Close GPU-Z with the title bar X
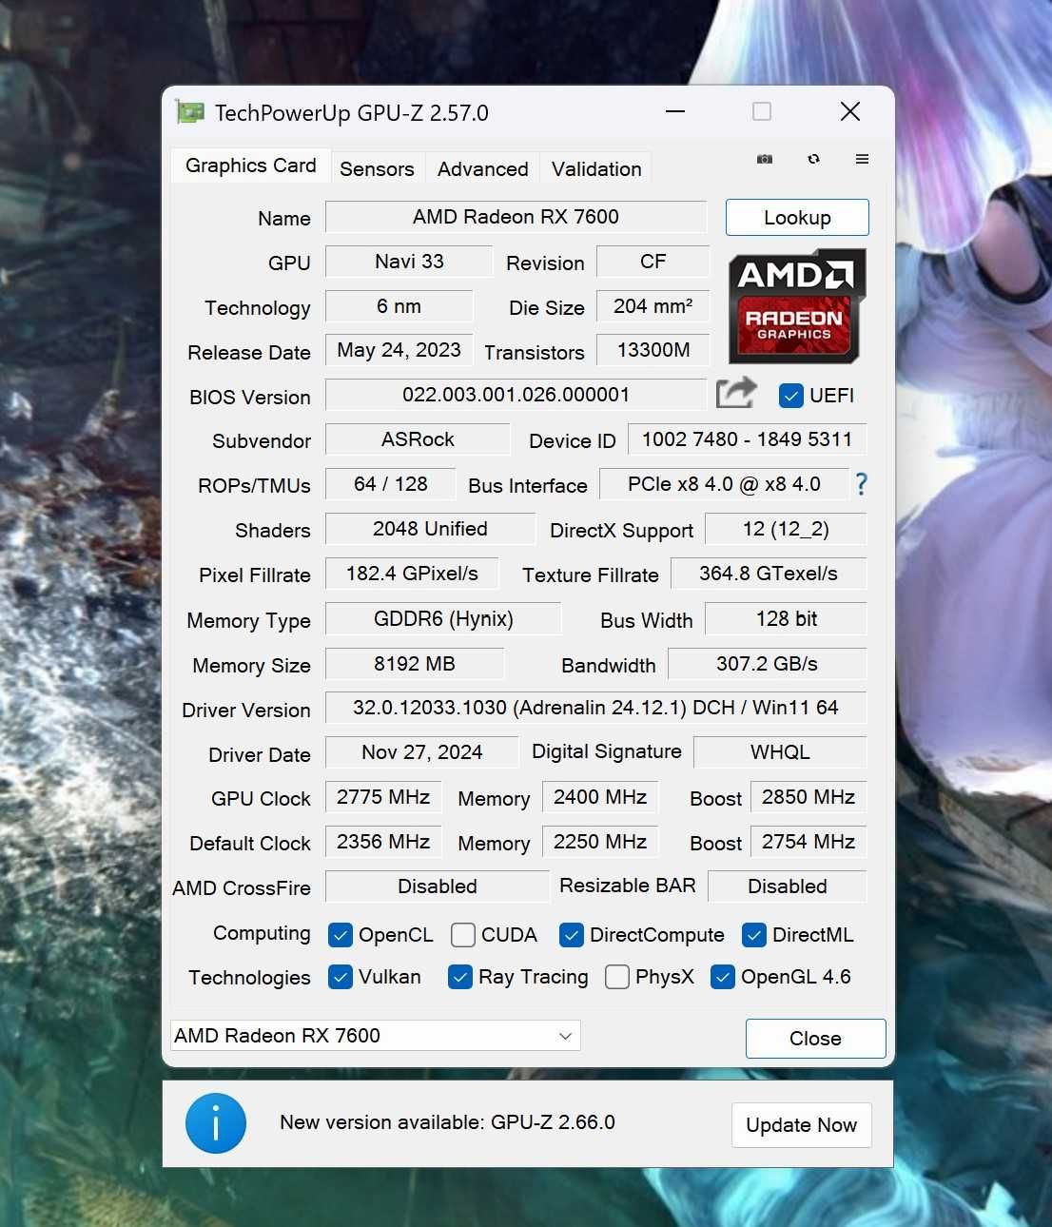The width and height of the screenshot is (1052, 1227). (850, 112)
